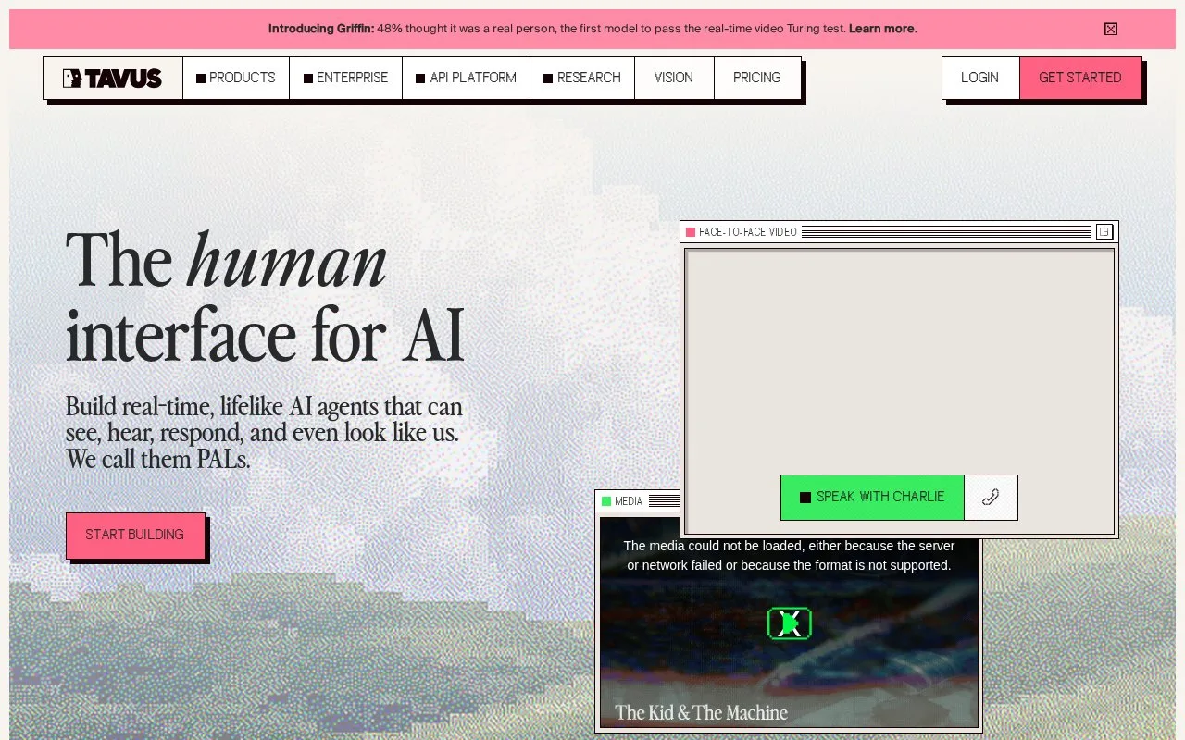Click the Start Building button
The width and height of the screenshot is (1185, 740).
[135, 536]
